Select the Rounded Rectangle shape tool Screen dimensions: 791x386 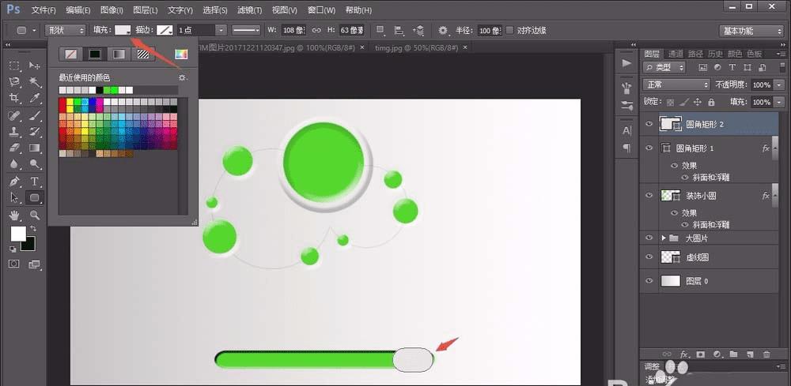click(x=34, y=198)
